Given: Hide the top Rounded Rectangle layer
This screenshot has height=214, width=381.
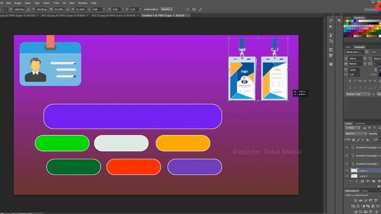Looking at the screenshot, I should click(346, 147).
